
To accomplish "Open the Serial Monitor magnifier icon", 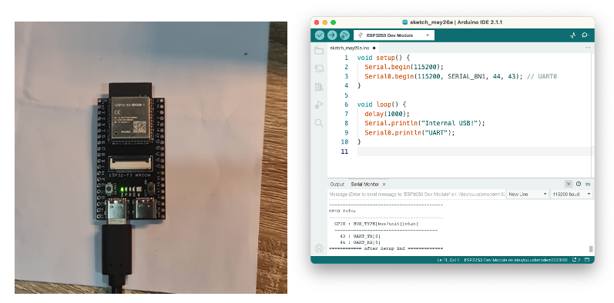I will coord(585,35).
